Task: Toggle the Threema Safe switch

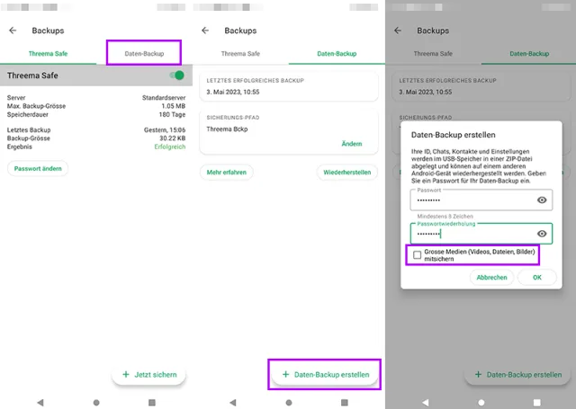Action: tap(176, 76)
